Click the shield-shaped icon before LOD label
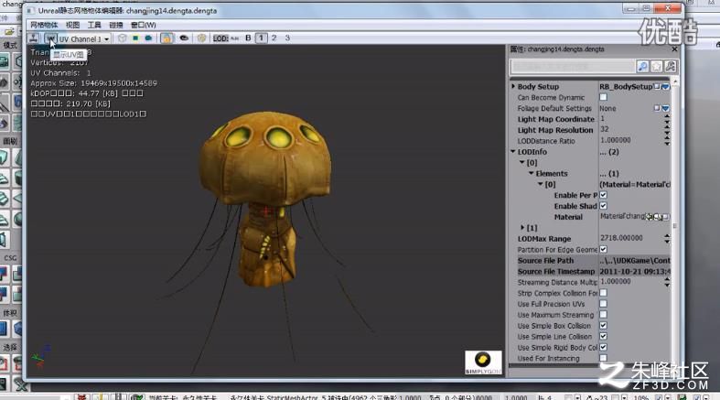This screenshot has height=400, width=720. 201,38
